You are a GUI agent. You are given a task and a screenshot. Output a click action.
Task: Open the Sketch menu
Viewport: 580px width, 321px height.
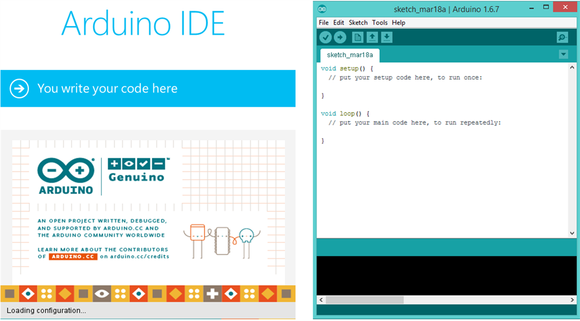click(358, 23)
